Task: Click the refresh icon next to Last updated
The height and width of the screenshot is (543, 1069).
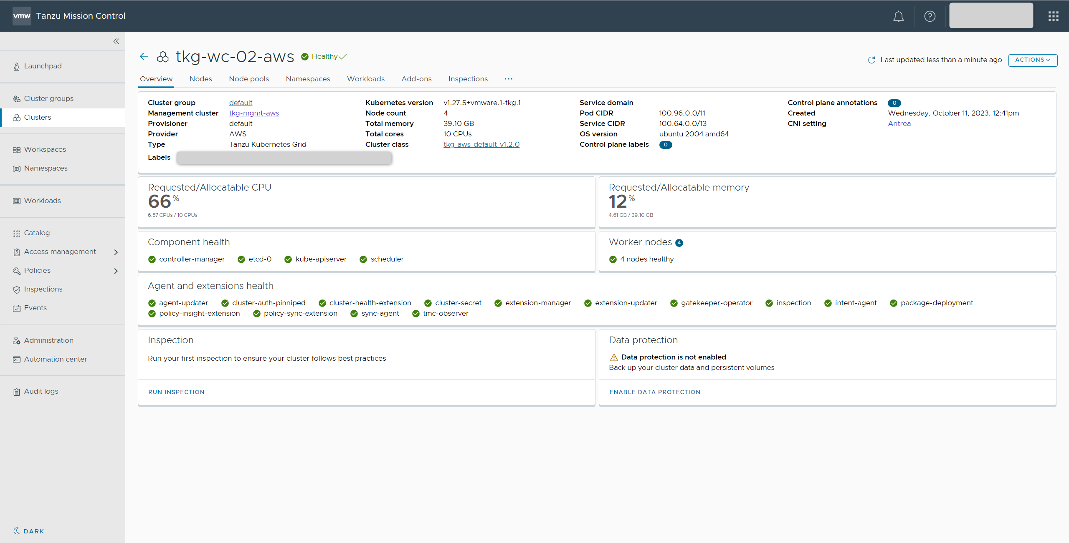Action: pyautogui.click(x=871, y=60)
